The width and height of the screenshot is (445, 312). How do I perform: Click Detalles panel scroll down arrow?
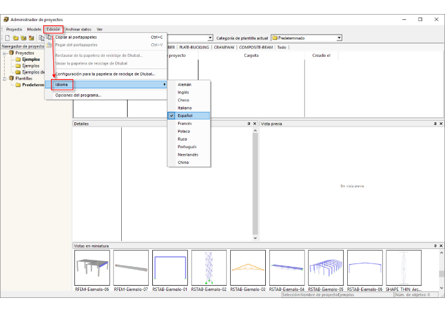pyautogui.click(x=255, y=238)
